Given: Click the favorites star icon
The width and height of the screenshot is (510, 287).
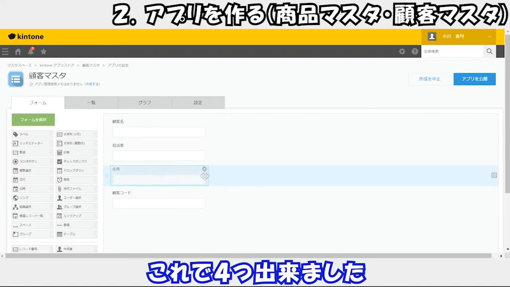Looking at the screenshot, I should pos(43,51).
